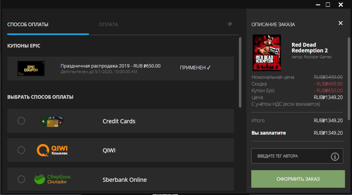Click the КУПОНЫ EPIC heading
Screen dimensions: 352x195
pos(24,46)
